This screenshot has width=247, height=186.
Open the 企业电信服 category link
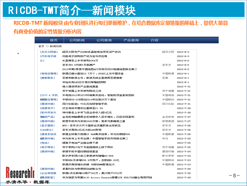click(48, 173)
